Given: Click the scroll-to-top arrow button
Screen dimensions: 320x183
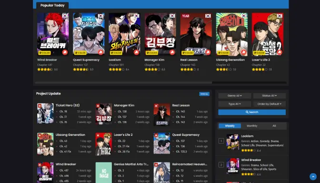Looking at the screenshot, I should (x=313, y=176).
